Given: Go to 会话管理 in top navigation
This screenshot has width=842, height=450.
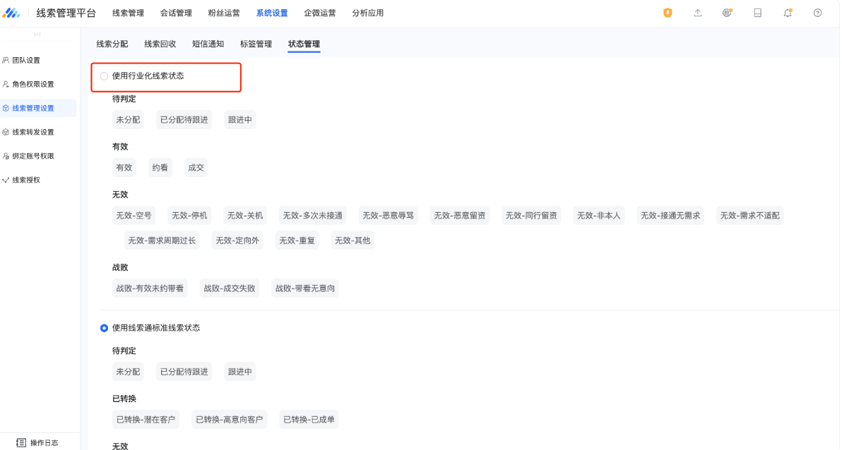Looking at the screenshot, I should [x=176, y=13].
